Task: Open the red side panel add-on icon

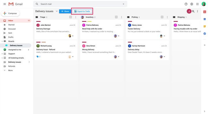Action: [x=205, y=12]
